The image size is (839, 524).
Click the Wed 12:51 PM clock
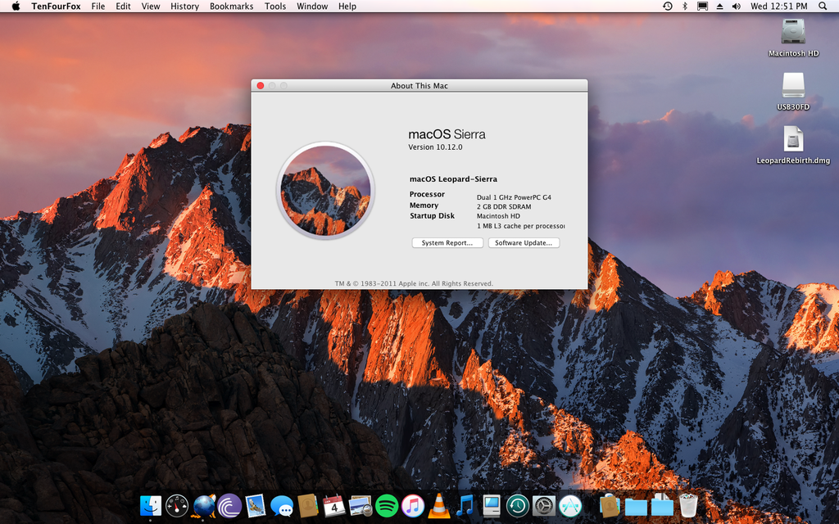point(778,7)
